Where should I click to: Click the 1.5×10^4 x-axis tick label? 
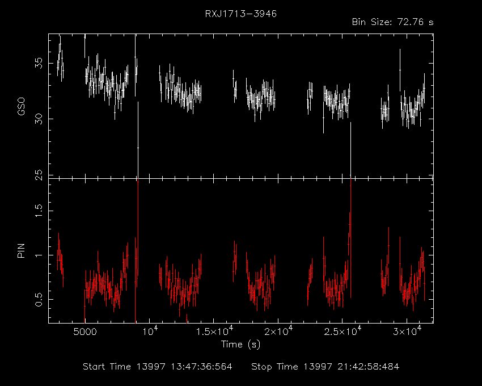coord(214,331)
